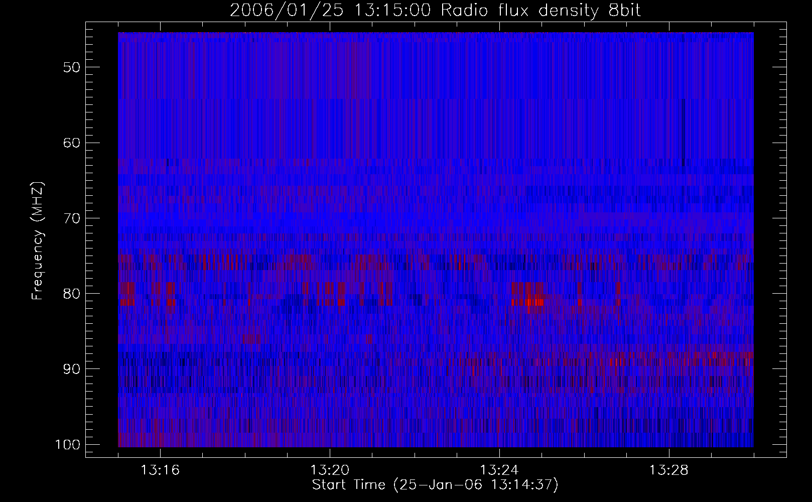Click the 13:28 time tick label
812x502 pixels.
point(668,470)
